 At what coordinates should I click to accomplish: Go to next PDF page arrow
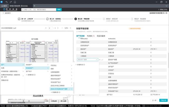(x=58, y=28)
